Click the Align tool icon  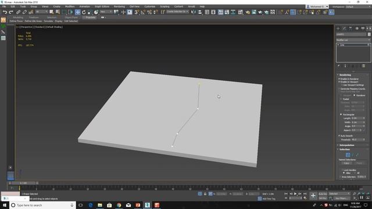pyautogui.click(x=200, y=12)
